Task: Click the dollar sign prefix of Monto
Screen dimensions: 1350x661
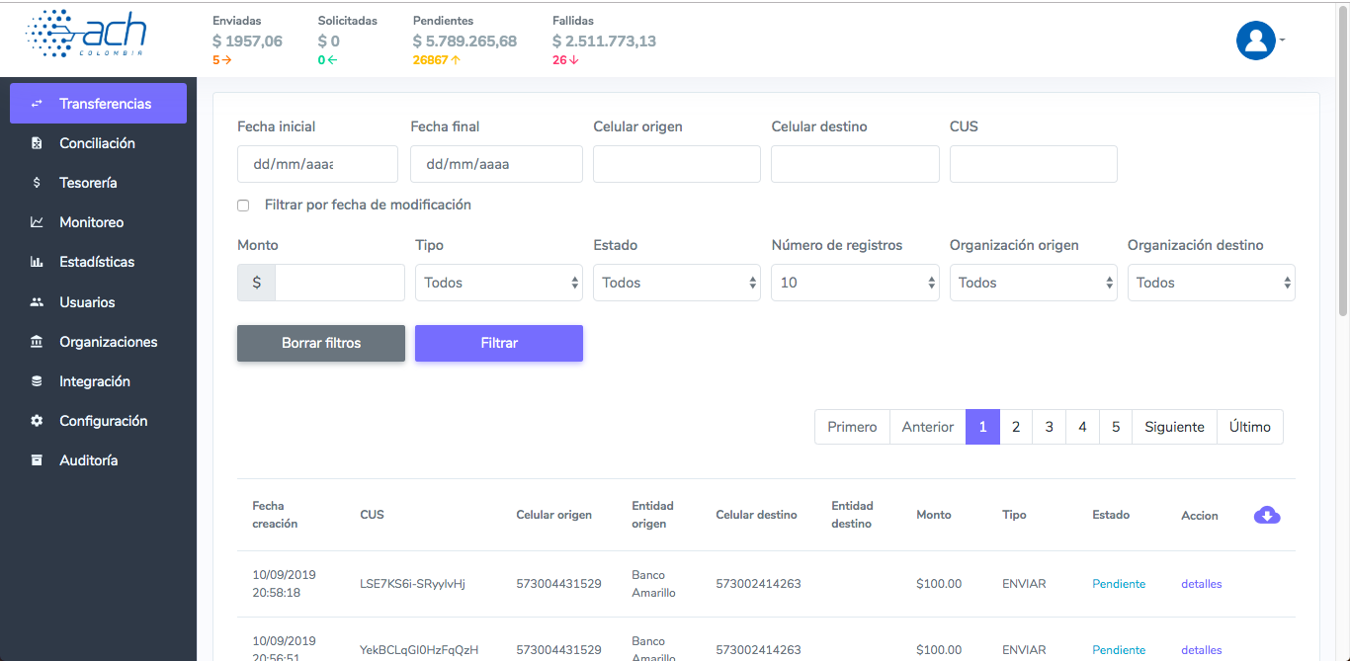Action: (257, 283)
